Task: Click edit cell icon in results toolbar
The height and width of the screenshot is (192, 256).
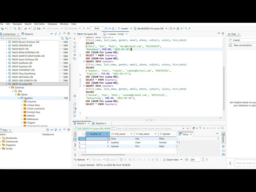Action: (121, 160)
